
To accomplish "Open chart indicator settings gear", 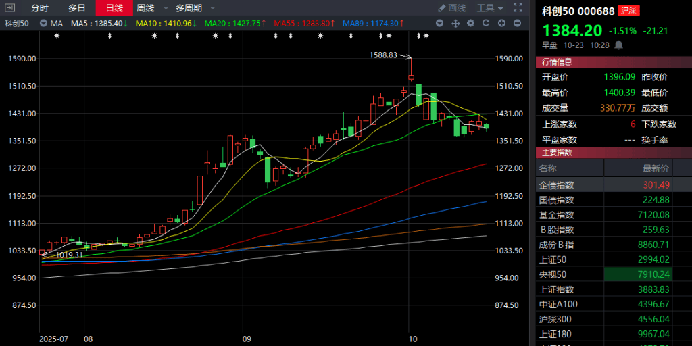I will [x=470, y=23].
